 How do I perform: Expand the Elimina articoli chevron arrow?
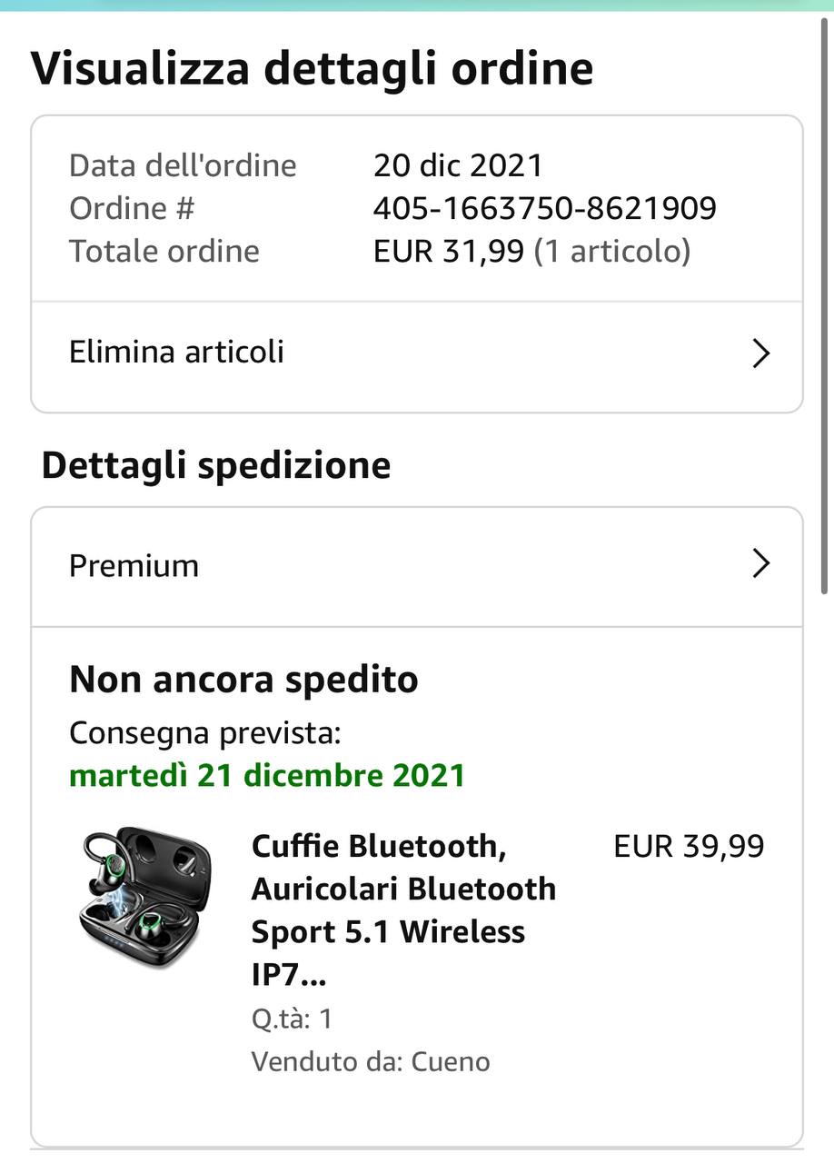761,353
